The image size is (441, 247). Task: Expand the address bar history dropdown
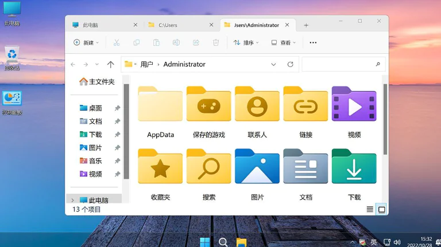point(273,65)
